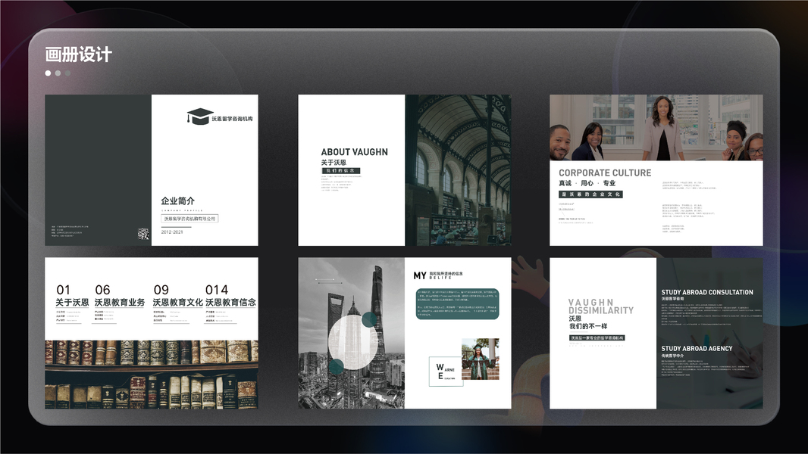Click the 企业简介 title text

click(x=178, y=201)
